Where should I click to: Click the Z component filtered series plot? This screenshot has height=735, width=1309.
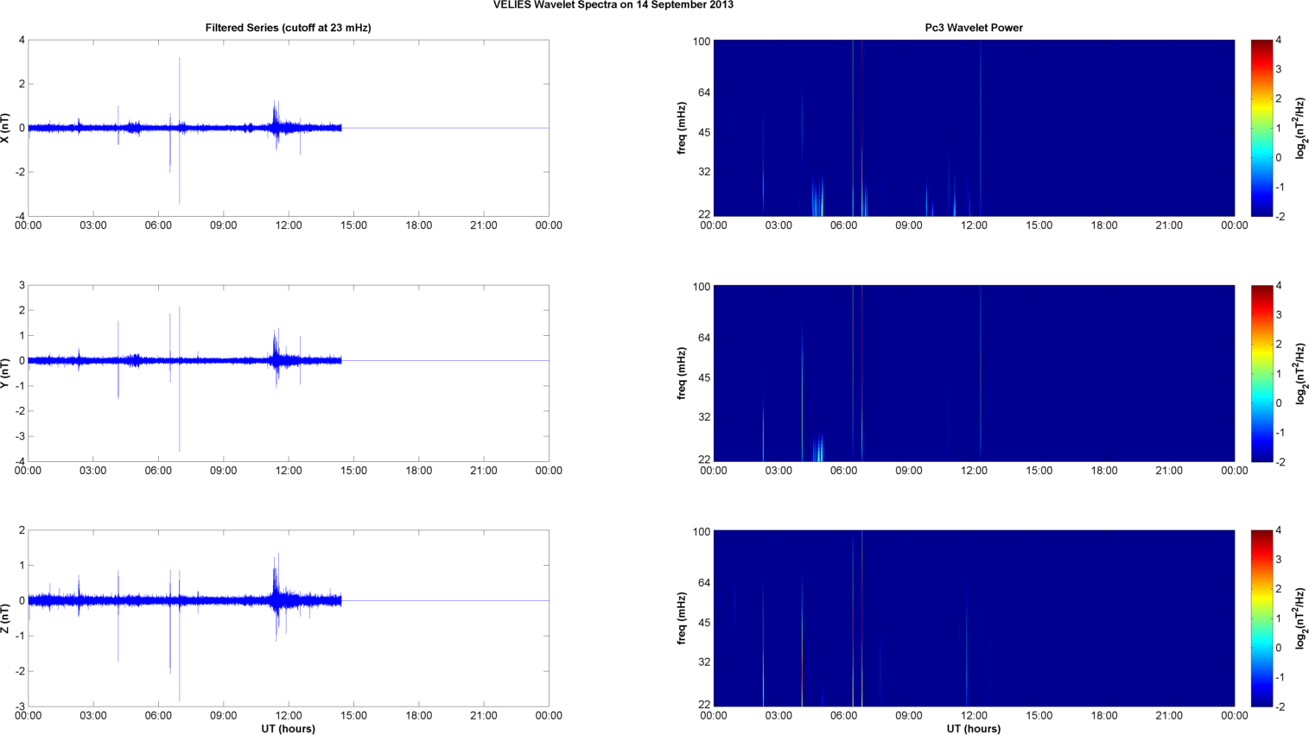(x=289, y=618)
